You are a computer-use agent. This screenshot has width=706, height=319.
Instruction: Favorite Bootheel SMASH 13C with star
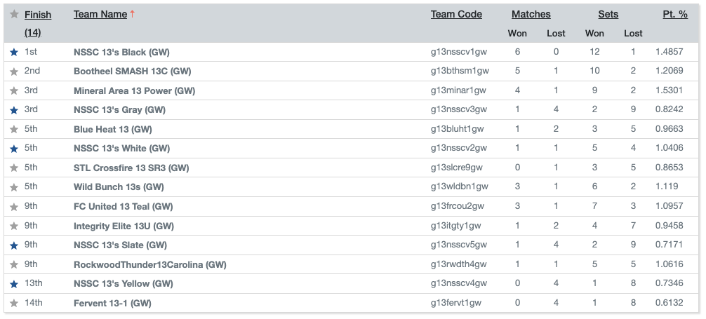[14, 72]
